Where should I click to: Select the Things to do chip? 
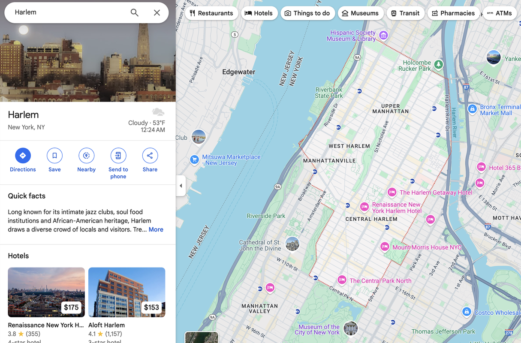tap(307, 13)
